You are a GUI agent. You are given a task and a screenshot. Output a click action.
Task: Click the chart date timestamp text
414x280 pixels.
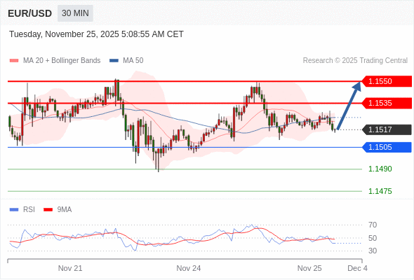96,34
